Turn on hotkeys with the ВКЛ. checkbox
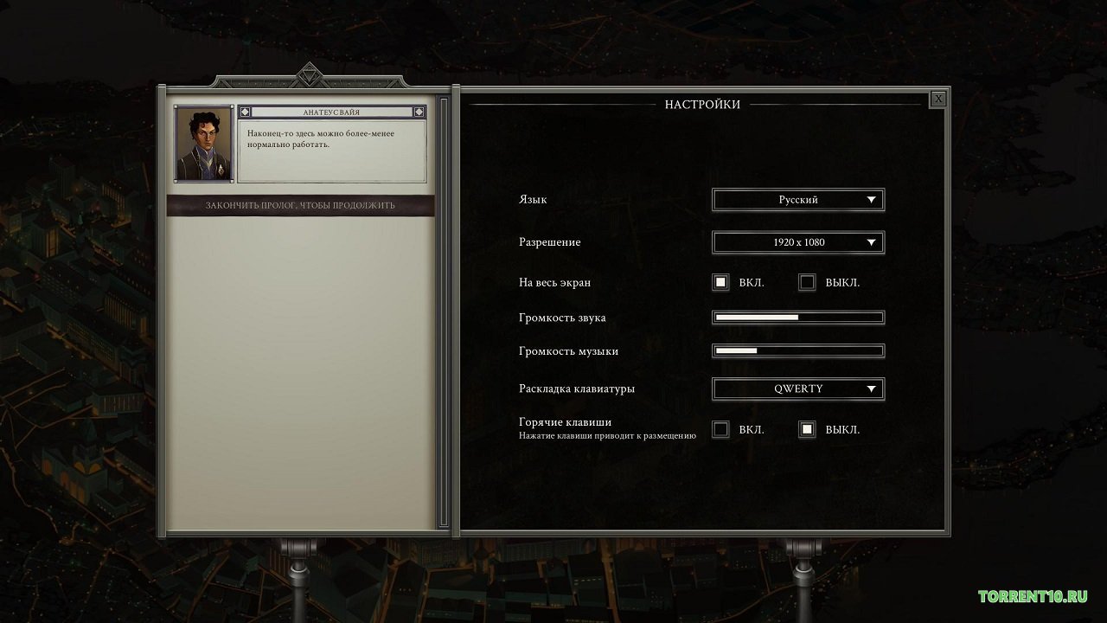This screenshot has width=1107, height=623. coord(720,429)
